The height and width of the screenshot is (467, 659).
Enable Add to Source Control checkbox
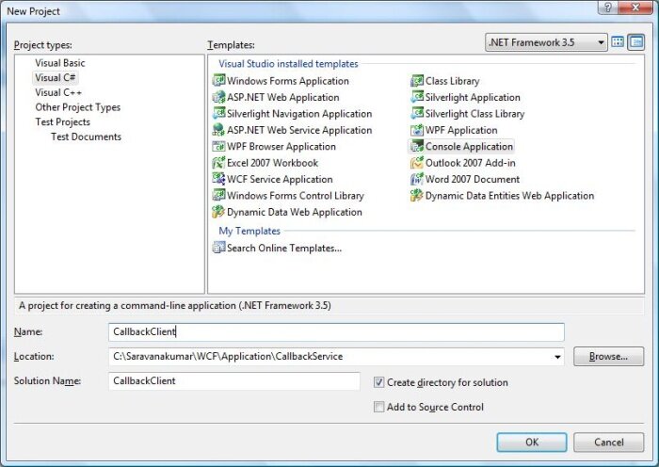tap(378, 407)
